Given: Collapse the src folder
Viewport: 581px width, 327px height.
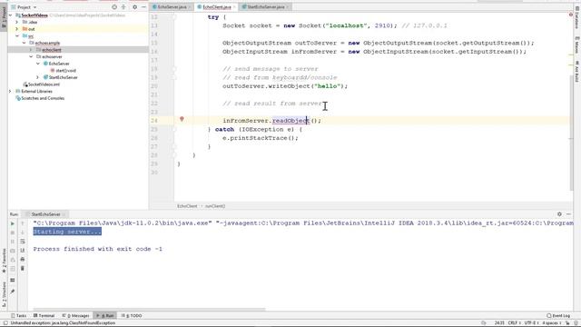Looking at the screenshot, I should click(x=16, y=36).
